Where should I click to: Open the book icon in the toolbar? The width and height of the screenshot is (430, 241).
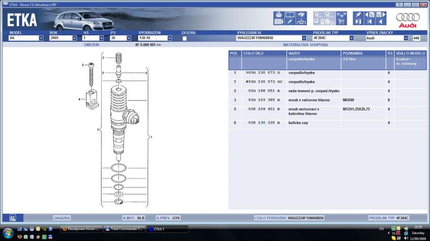pyautogui.click(x=290, y=15)
